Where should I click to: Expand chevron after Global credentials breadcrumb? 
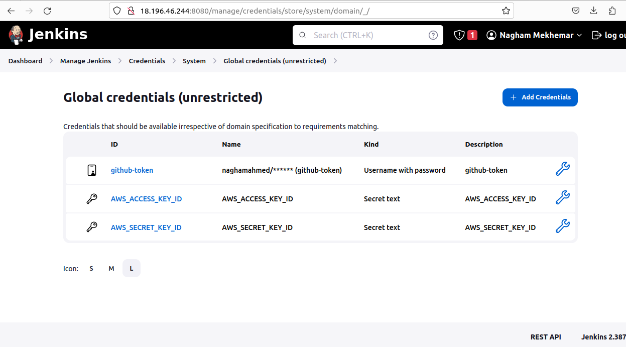(x=335, y=61)
